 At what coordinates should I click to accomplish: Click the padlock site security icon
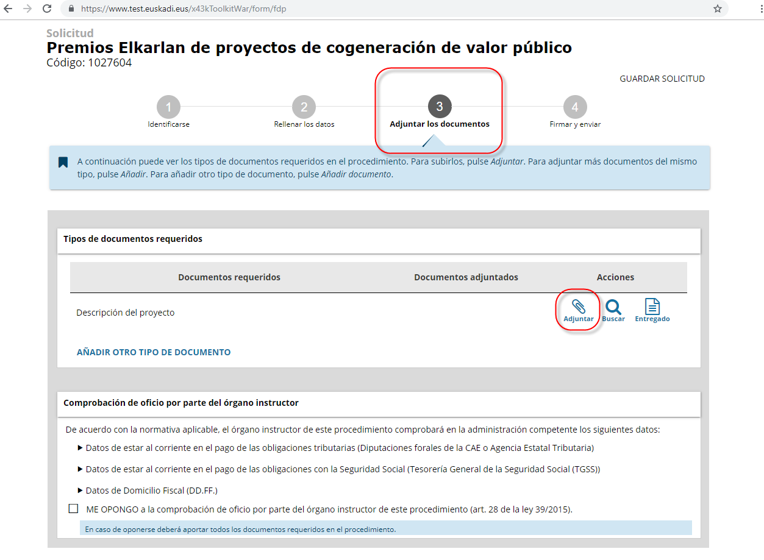click(x=71, y=9)
